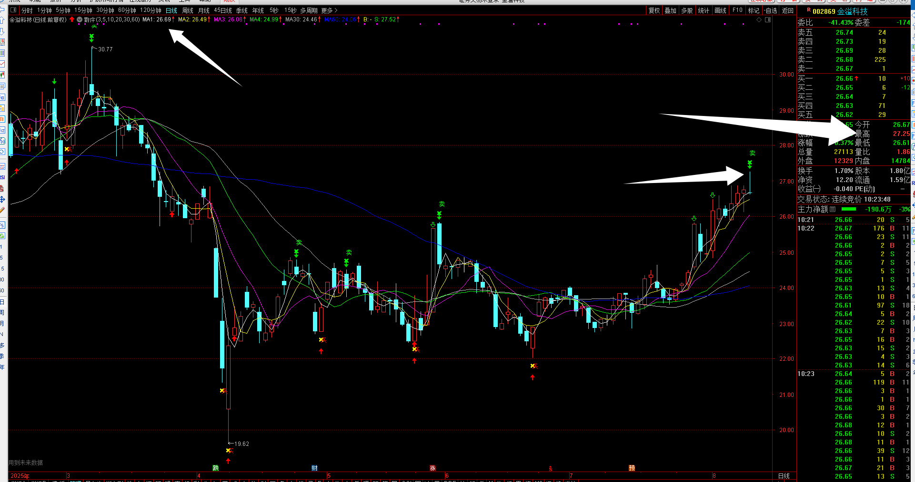
Task: Open the indicator settings round arrow icon
Action: coord(80,19)
